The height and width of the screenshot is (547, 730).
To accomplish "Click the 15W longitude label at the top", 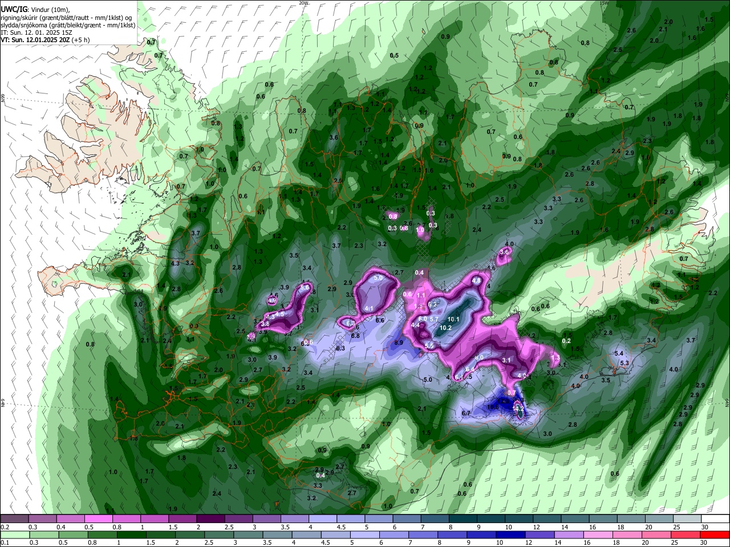I will (604, 3).
